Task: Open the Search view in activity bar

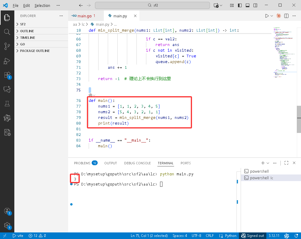Action: tap(7, 32)
